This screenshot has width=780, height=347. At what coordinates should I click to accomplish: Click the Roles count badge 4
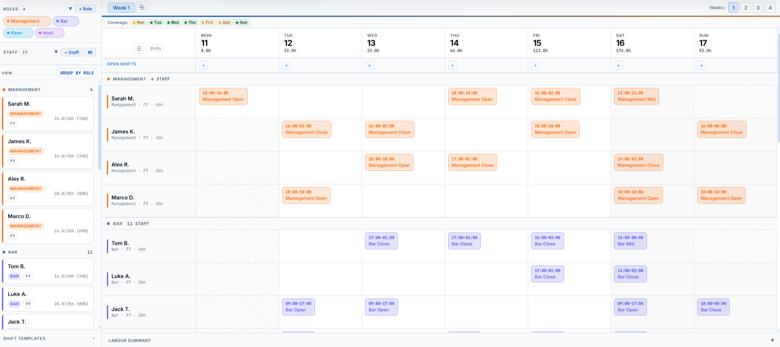tap(24, 9)
